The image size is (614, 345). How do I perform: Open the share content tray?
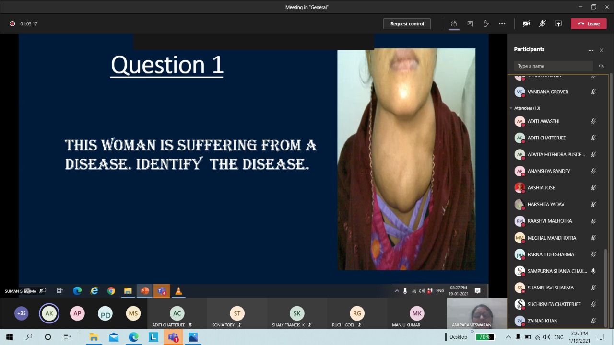(558, 23)
